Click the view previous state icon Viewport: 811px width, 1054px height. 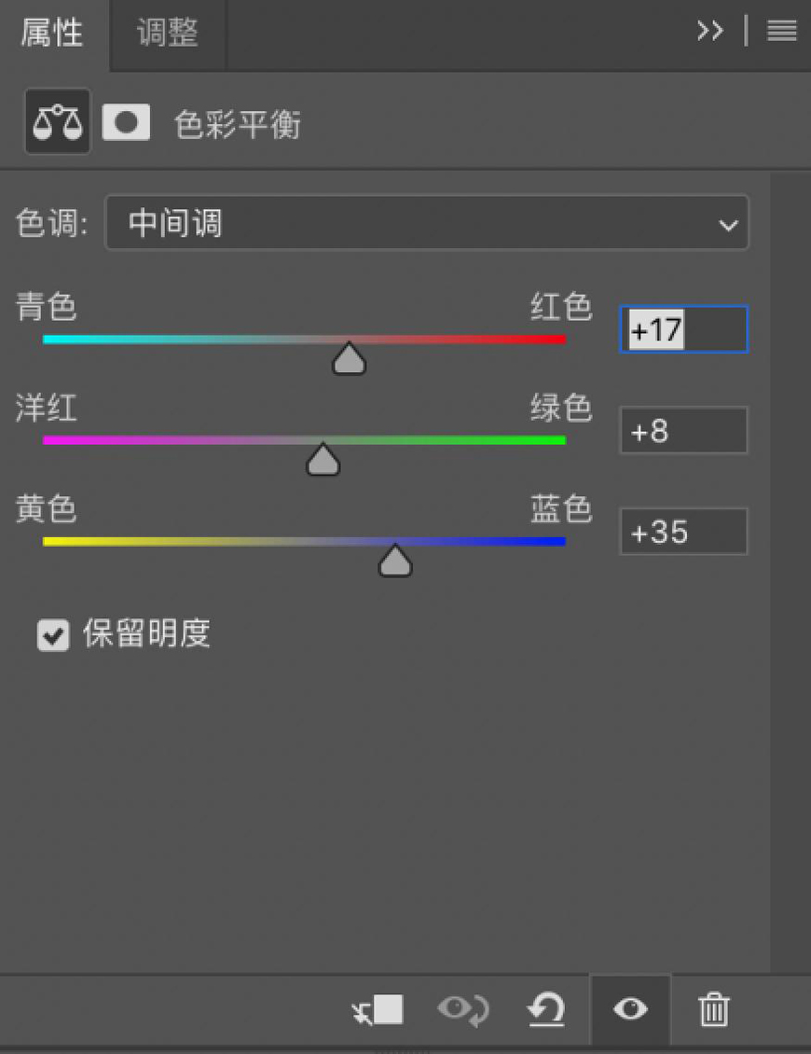pos(461,1010)
